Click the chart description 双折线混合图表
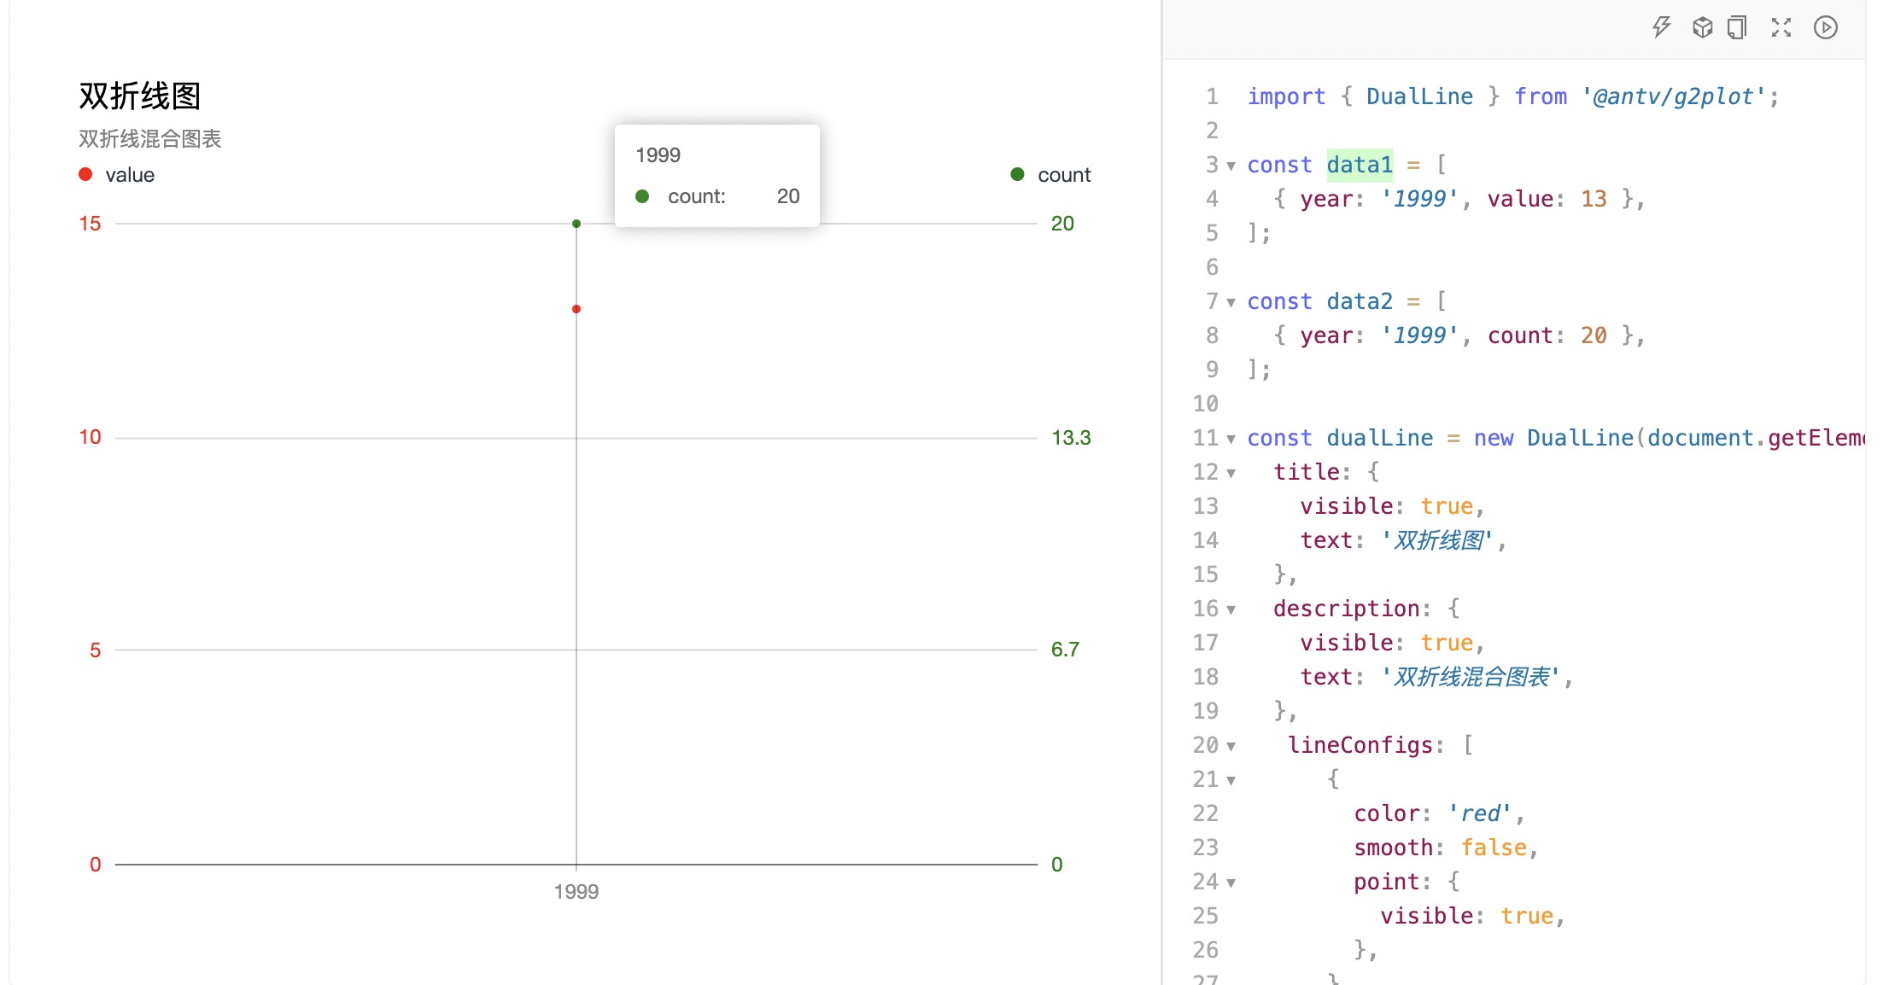The width and height of the screenshot is (1889, 985). pos(150,138)
